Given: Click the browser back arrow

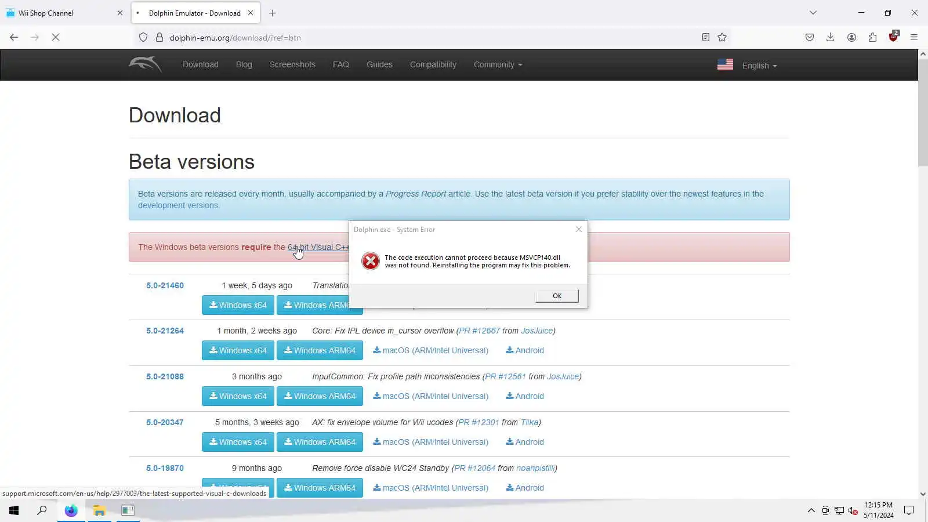Looking at the screenshot, I should (14, 37).
